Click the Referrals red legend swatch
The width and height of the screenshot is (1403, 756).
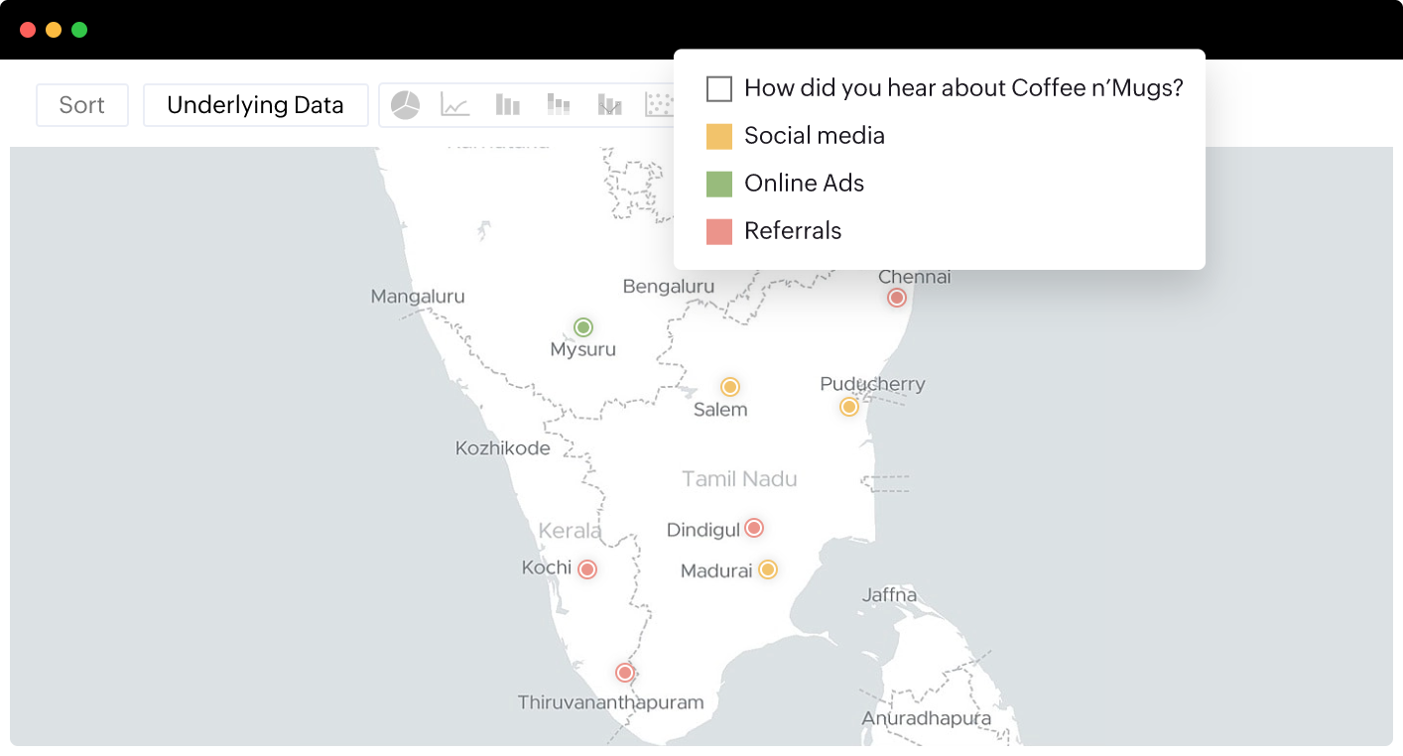719,231
